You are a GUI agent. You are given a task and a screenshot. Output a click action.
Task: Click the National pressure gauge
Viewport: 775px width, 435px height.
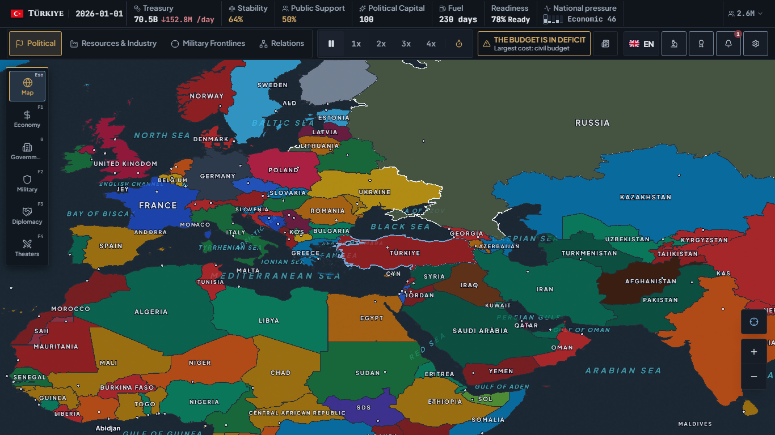coord(580,14)
